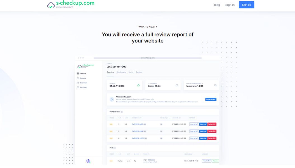Click the full review report headline
Viewport: 295px width, 168px height.
point(148,38)
